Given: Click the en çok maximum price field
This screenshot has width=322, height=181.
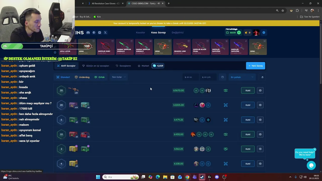Looking at the screenshot, I should tap(208, 77).
